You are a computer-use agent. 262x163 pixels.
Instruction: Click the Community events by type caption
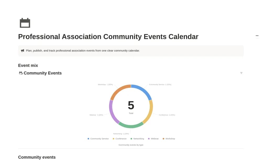click(131, 145)
